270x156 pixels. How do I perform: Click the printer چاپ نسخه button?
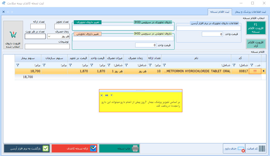pyautogui.click(x=119, y=148)
